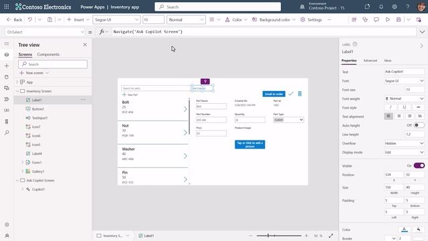The image size is (428, 241).
Task: Expand the Gallery1 tree item
Action: pos(22,171)
